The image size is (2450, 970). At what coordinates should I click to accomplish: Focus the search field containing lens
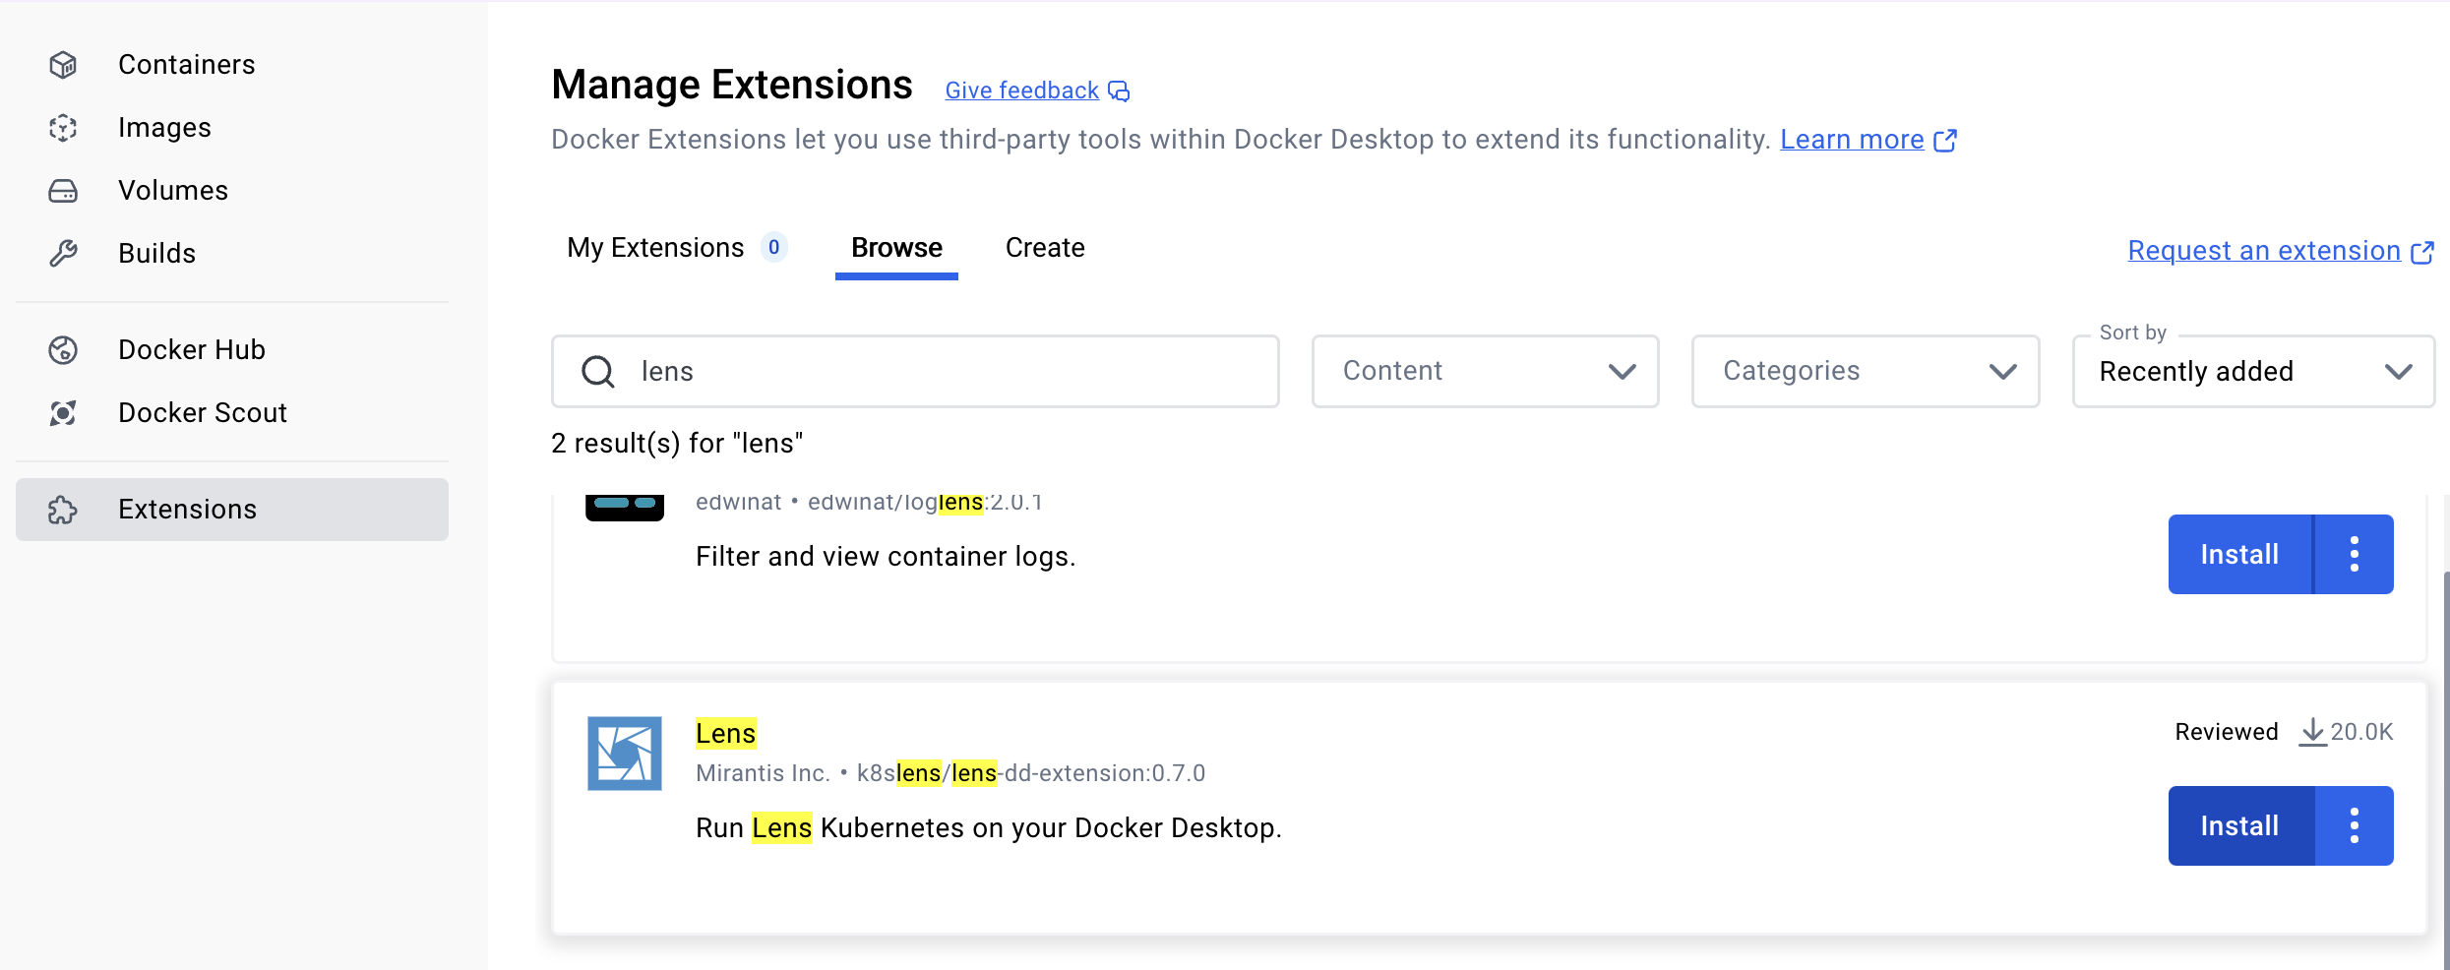915,371
